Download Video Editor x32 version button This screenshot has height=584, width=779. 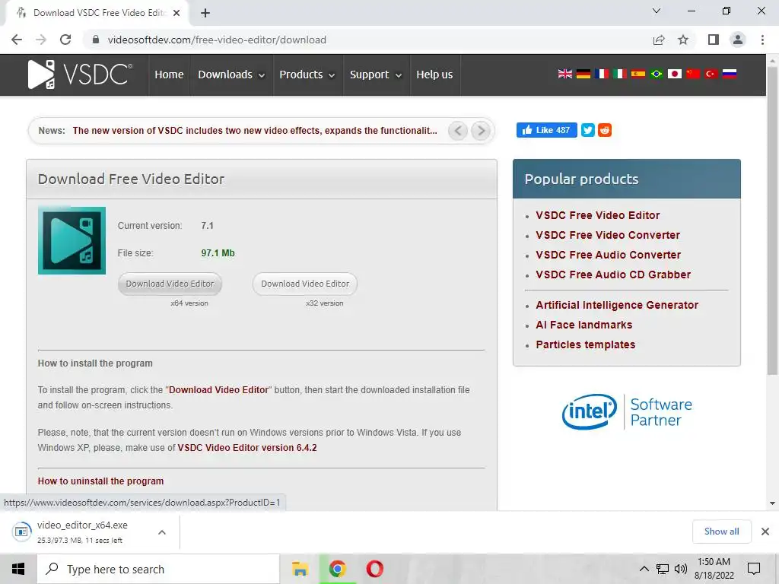(x=305, y=284)
